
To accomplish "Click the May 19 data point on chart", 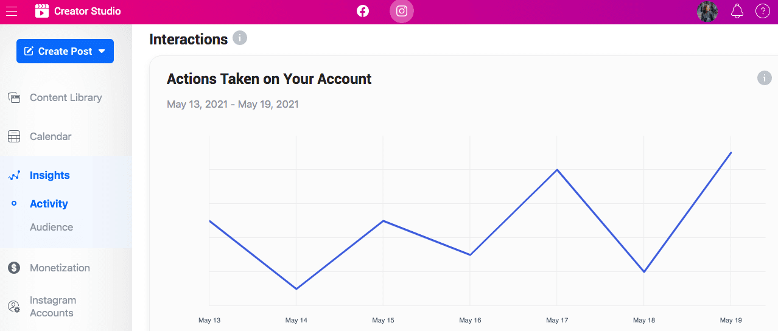I will coord(731,153).
